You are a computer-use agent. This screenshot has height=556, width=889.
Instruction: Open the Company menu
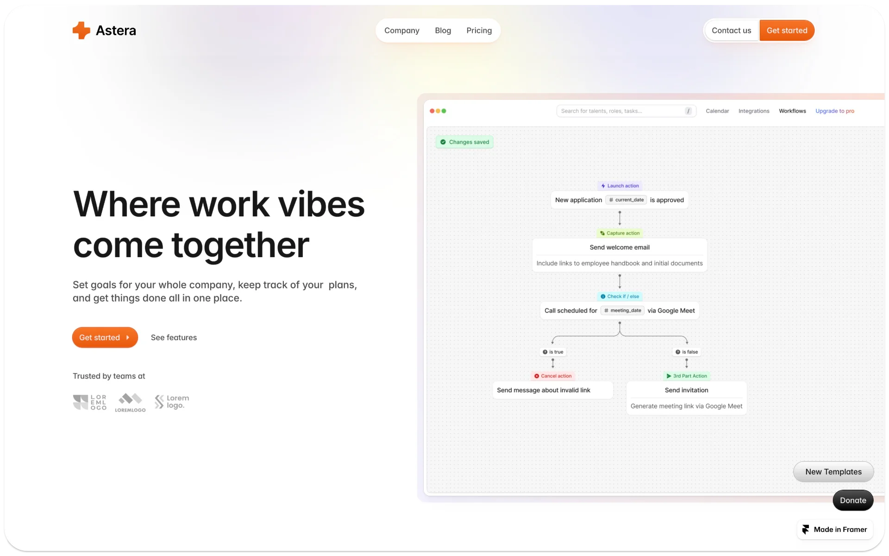click(x=402, y=30)
